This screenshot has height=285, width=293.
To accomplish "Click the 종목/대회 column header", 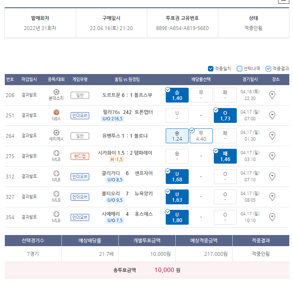I will [56, 80].
